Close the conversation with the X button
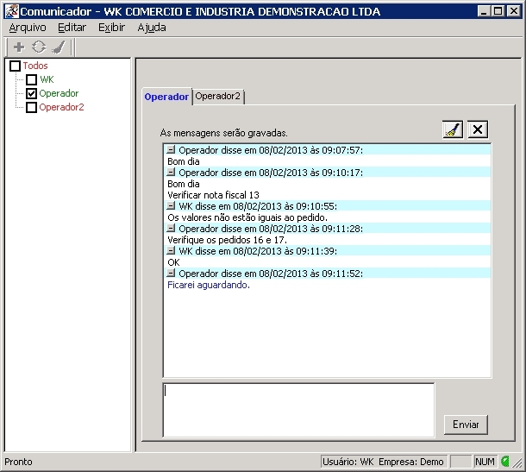Image resolution: width=526 pixels, height=472 pixels. pyautogui.click(x=477, y=129)
